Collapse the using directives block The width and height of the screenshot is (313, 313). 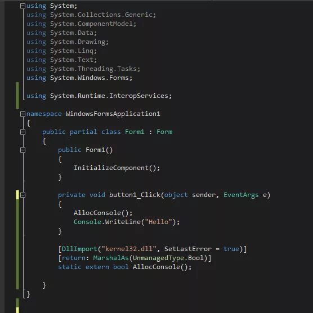point(23,6)
